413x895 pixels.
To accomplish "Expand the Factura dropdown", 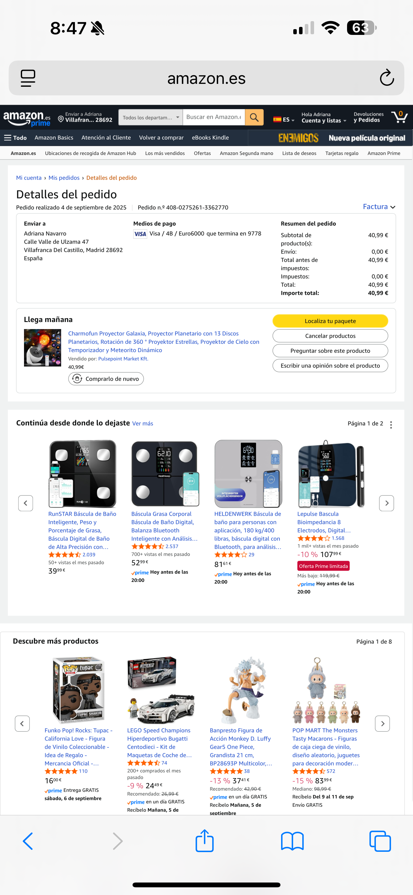I will tap(378, 207).
